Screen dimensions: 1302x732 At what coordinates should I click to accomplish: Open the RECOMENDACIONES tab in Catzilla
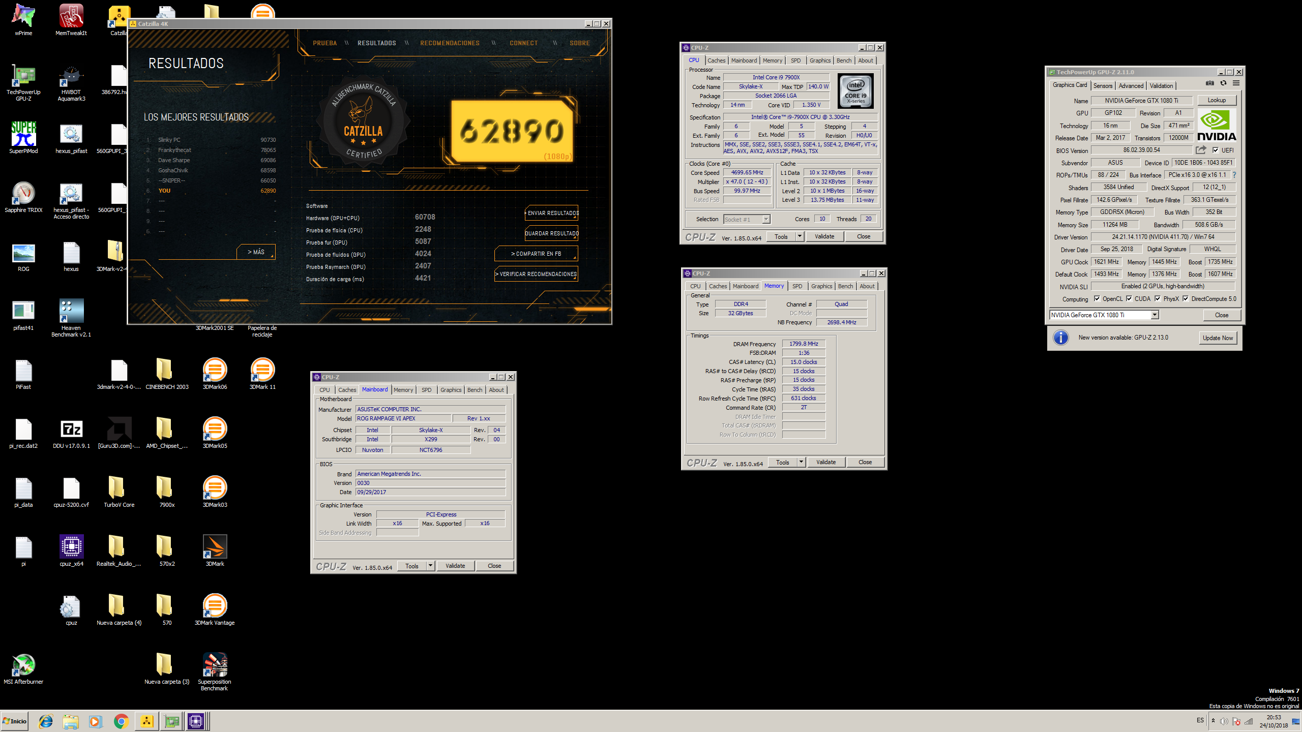tap(450, 43)
